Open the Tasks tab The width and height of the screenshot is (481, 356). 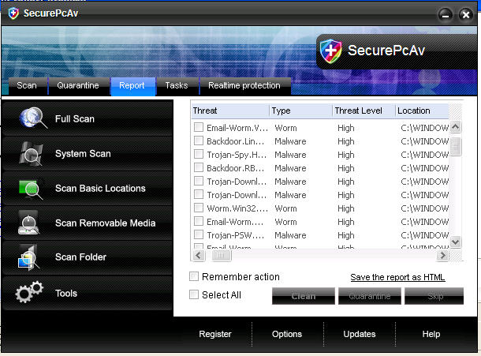177,86
